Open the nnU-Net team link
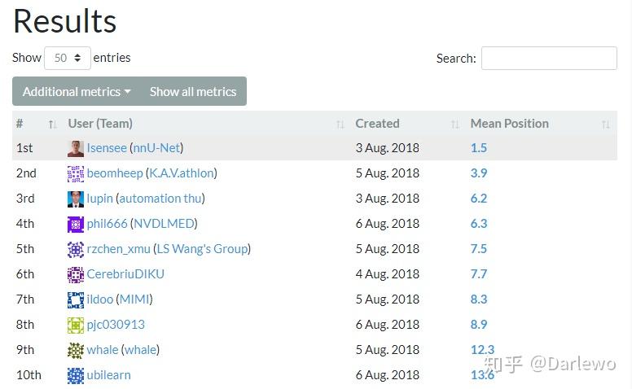632x389 pixels. tap(156, 148)
